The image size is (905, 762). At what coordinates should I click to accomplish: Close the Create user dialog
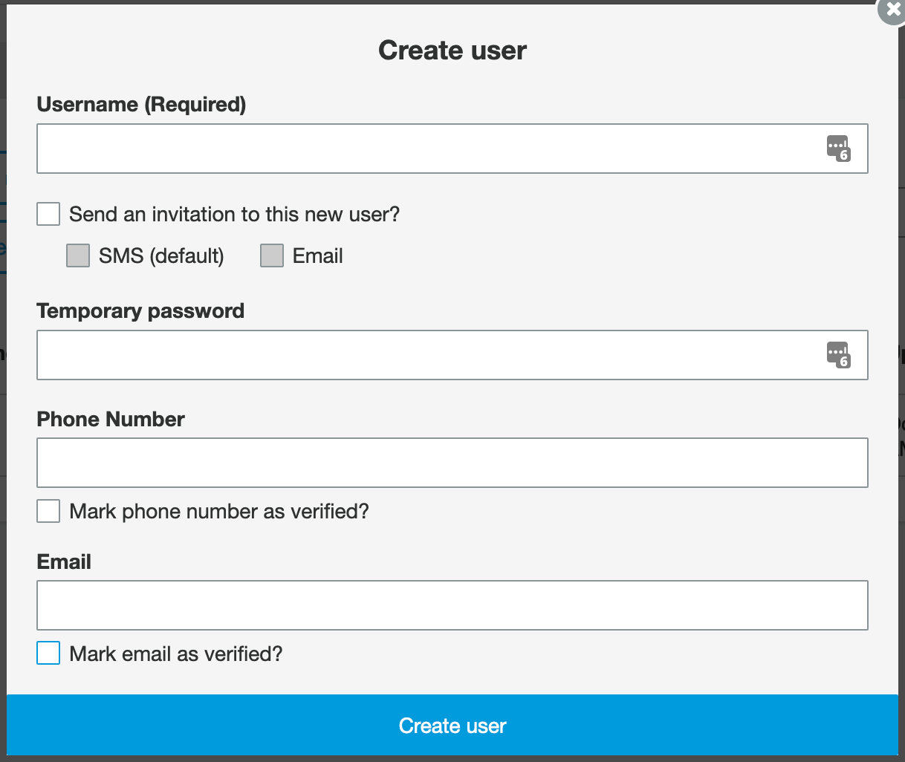(892, 10)
